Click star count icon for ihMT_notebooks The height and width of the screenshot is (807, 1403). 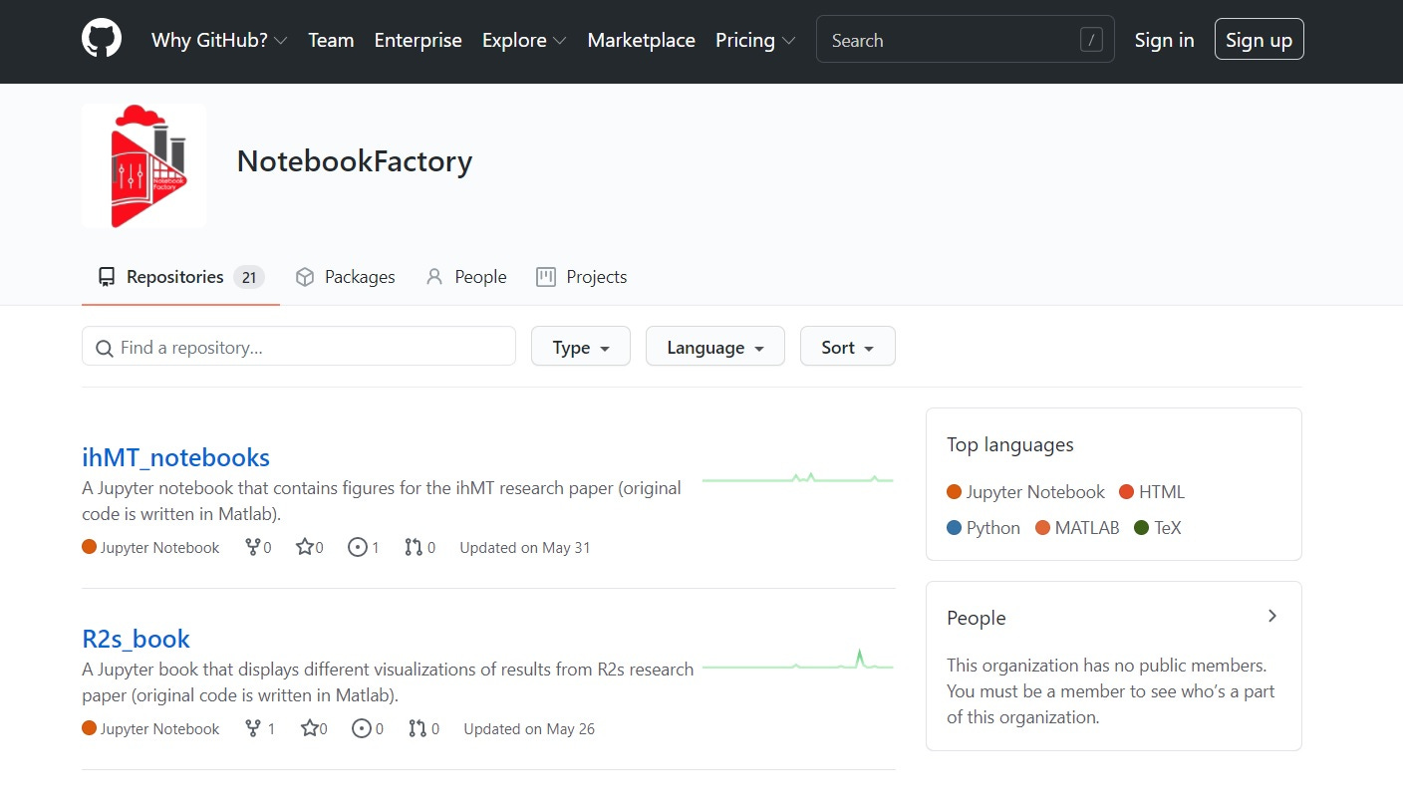(310, 547)
